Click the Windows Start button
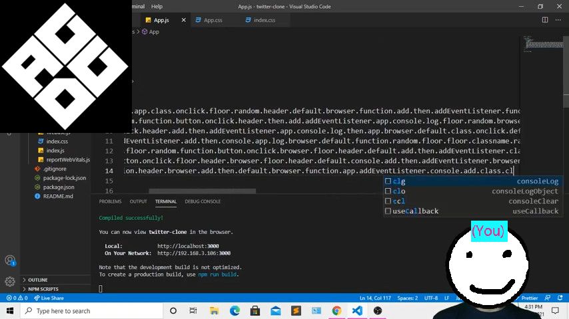Screen dimensions: 569x319 click(10, 310)
